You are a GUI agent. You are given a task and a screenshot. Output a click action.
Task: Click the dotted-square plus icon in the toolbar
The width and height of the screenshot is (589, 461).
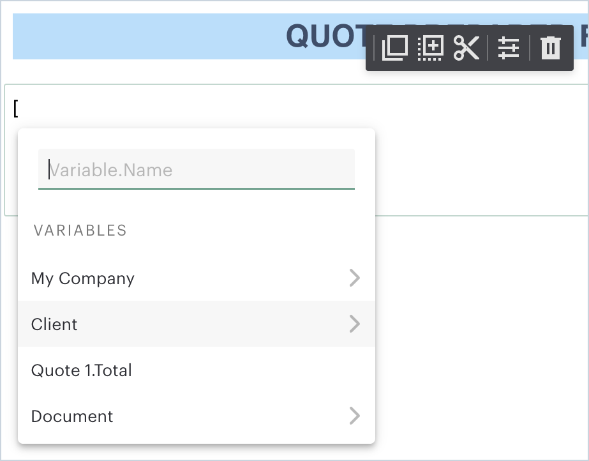pos(430,49)
